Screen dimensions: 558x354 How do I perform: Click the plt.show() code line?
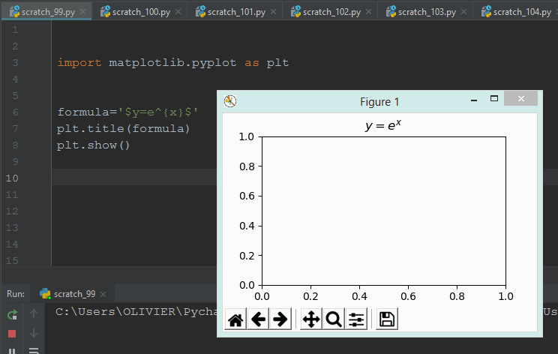click(x=94, y=145)
